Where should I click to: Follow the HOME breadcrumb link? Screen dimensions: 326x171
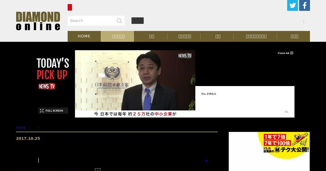point(21,128)
